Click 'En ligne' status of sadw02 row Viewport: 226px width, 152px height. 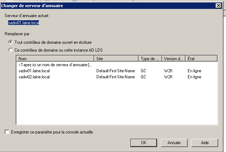(x=194, y=77)
